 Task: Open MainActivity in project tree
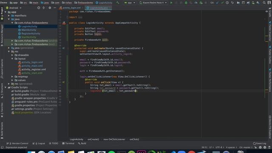coord(28,30)
